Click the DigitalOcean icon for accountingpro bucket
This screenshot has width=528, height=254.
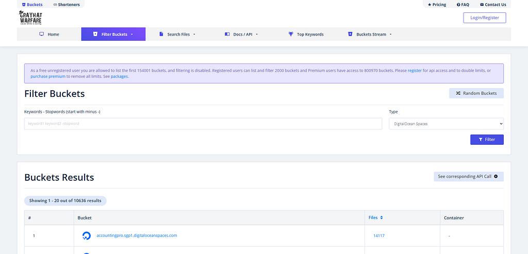pos(87,236)
